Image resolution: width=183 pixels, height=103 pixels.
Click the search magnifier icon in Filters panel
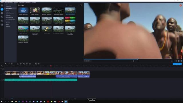point(67,5)
